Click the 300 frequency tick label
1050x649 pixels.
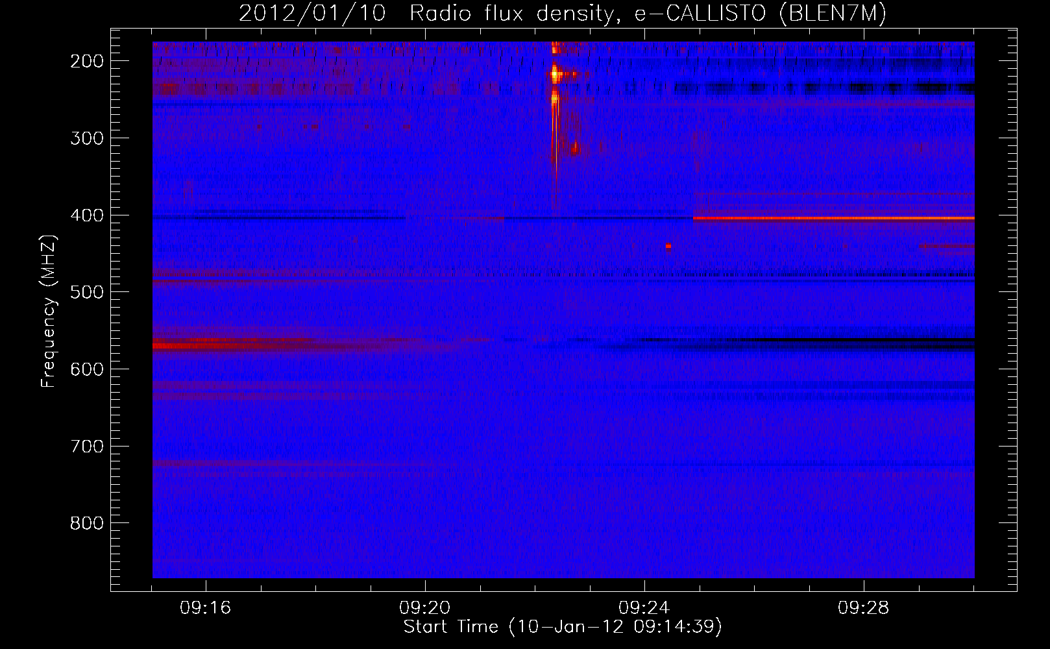pos(87,138)
